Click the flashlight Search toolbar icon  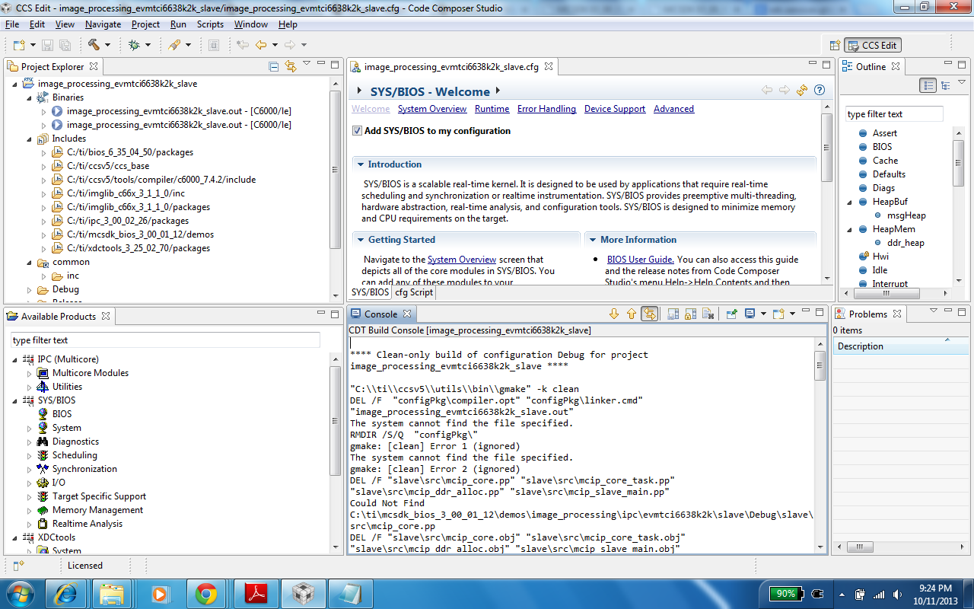[174, 45]
